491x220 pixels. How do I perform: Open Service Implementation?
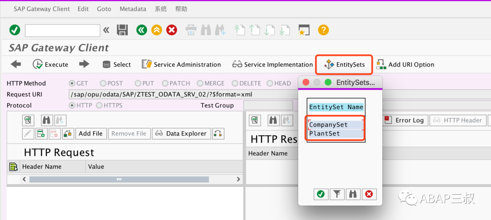(x=272, y=64)
